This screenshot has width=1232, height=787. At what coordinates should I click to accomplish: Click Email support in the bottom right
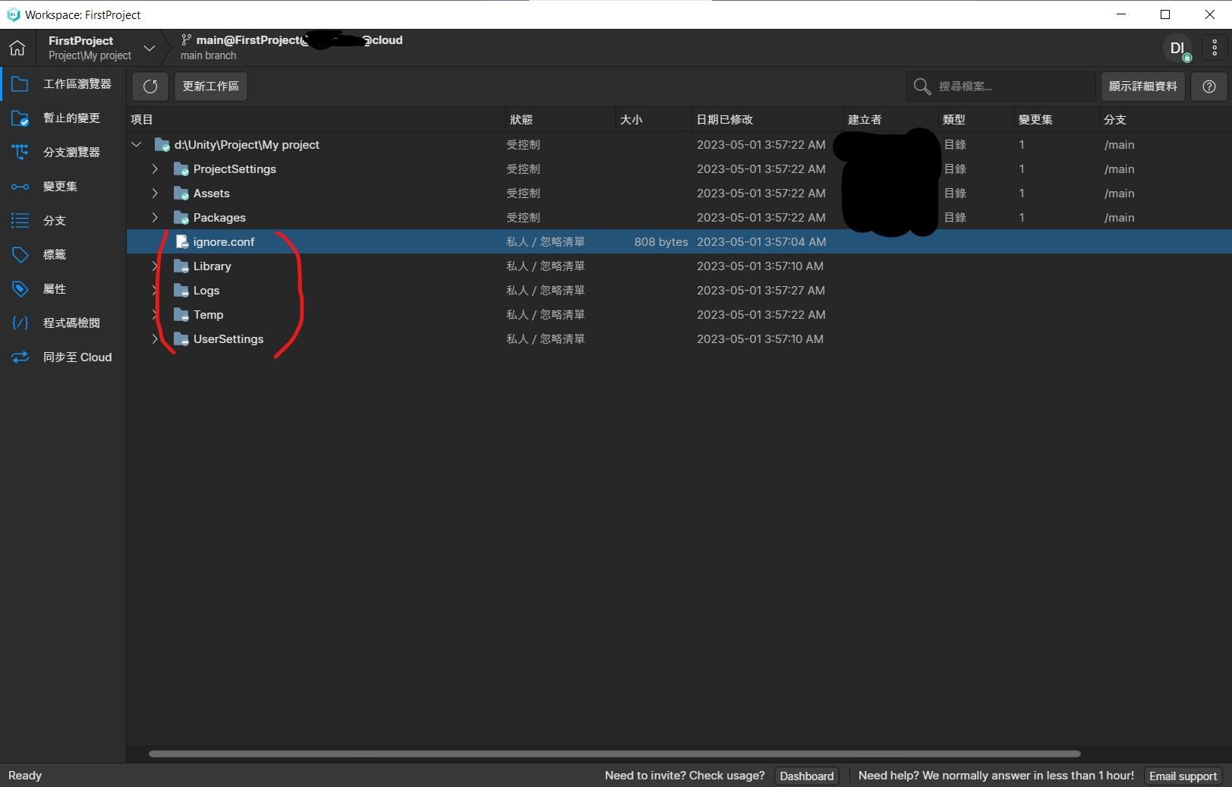(1183, 776)
